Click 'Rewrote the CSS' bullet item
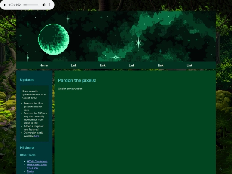Screen dimensions: 232x174 (x=35, y=118)
